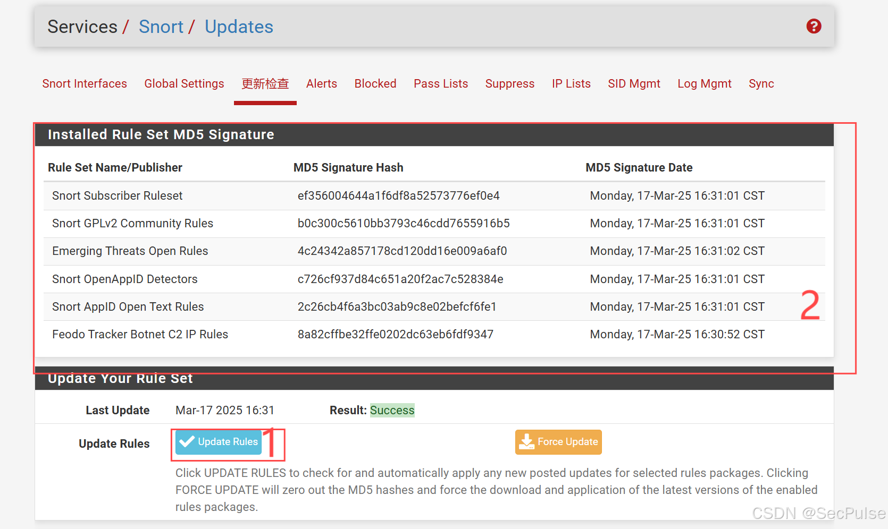Open the SID Mgmt tab
Screen dimensions: 888x529
[x=634, y=84]
